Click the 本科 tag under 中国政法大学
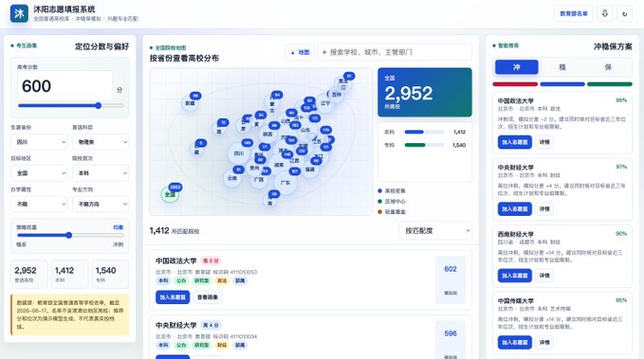The image size is (644, 359). tap(163, 280)
